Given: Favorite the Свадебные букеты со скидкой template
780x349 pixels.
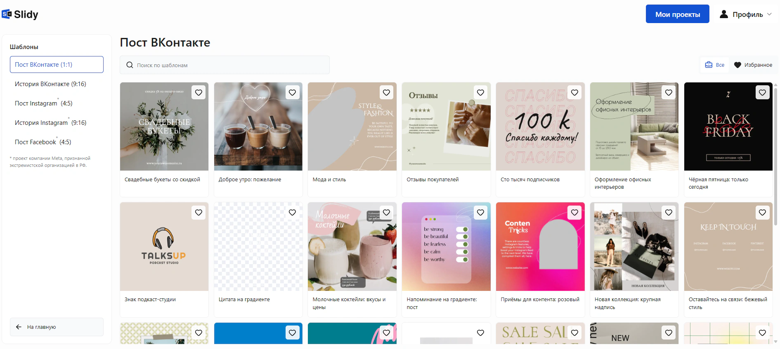Looking at the screenshot, I should point(199,93).
